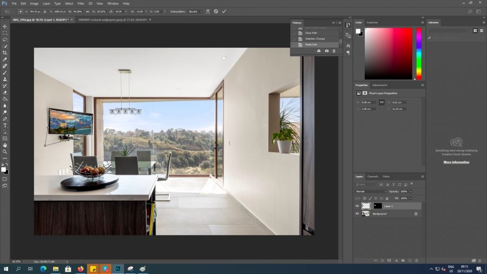Delete layer using trash icon
Screen dimensions: 487x274
pyautogui.click(x=417, y=260)
